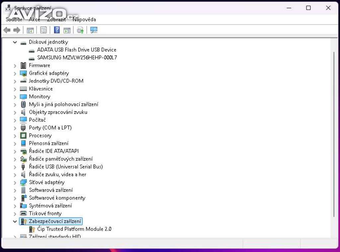Minimize the Správce zařízení window
This screenshot has height=252, width=340.
point(289,8)
